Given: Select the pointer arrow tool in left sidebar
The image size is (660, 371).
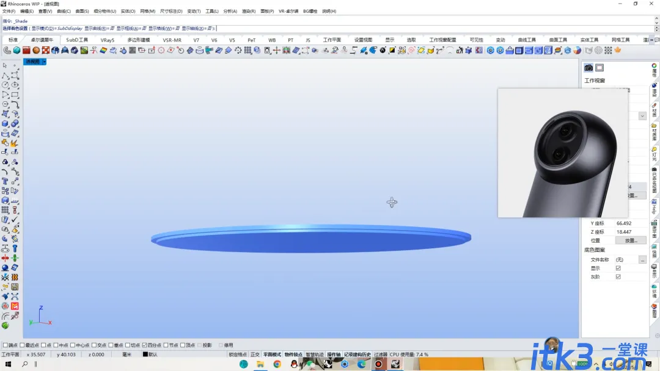Looking at the screenshot, I should click(5, 65).
